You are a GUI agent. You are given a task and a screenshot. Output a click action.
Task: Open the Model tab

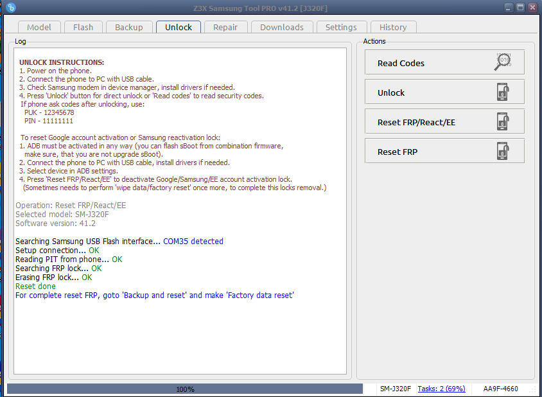(x=39, y=27)
